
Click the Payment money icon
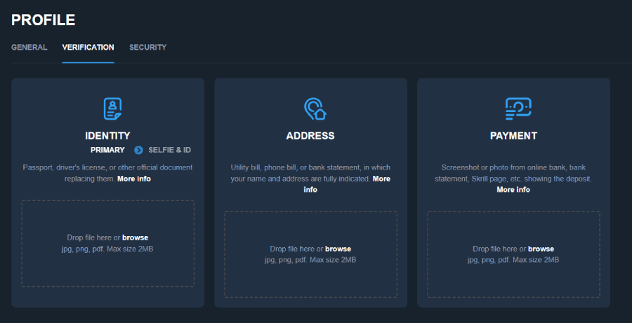pos(518,109)
